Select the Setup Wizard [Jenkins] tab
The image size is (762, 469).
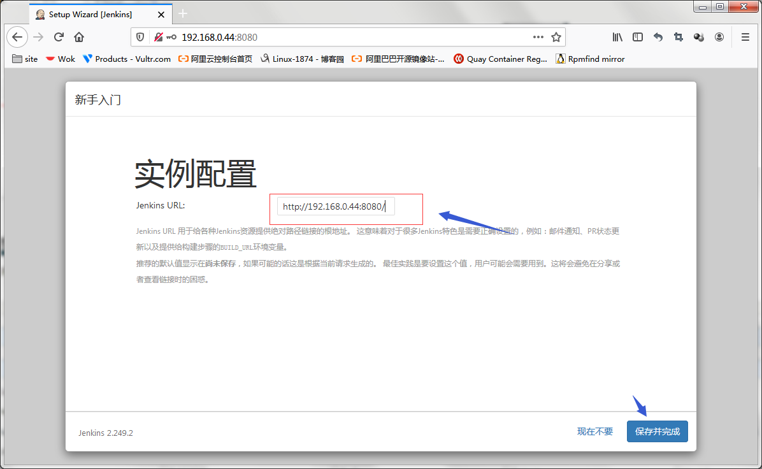(x=101, y=14)
